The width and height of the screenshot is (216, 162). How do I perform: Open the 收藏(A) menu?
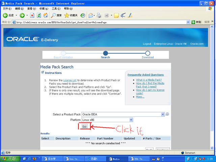(44, 9)
